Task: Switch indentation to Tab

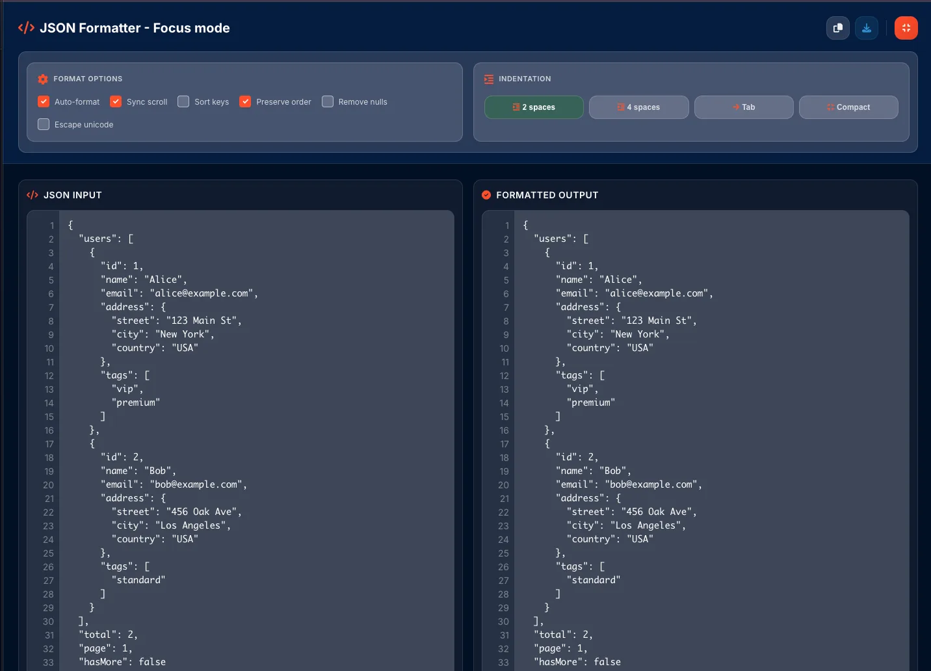Action: click(x=744, y=107)
